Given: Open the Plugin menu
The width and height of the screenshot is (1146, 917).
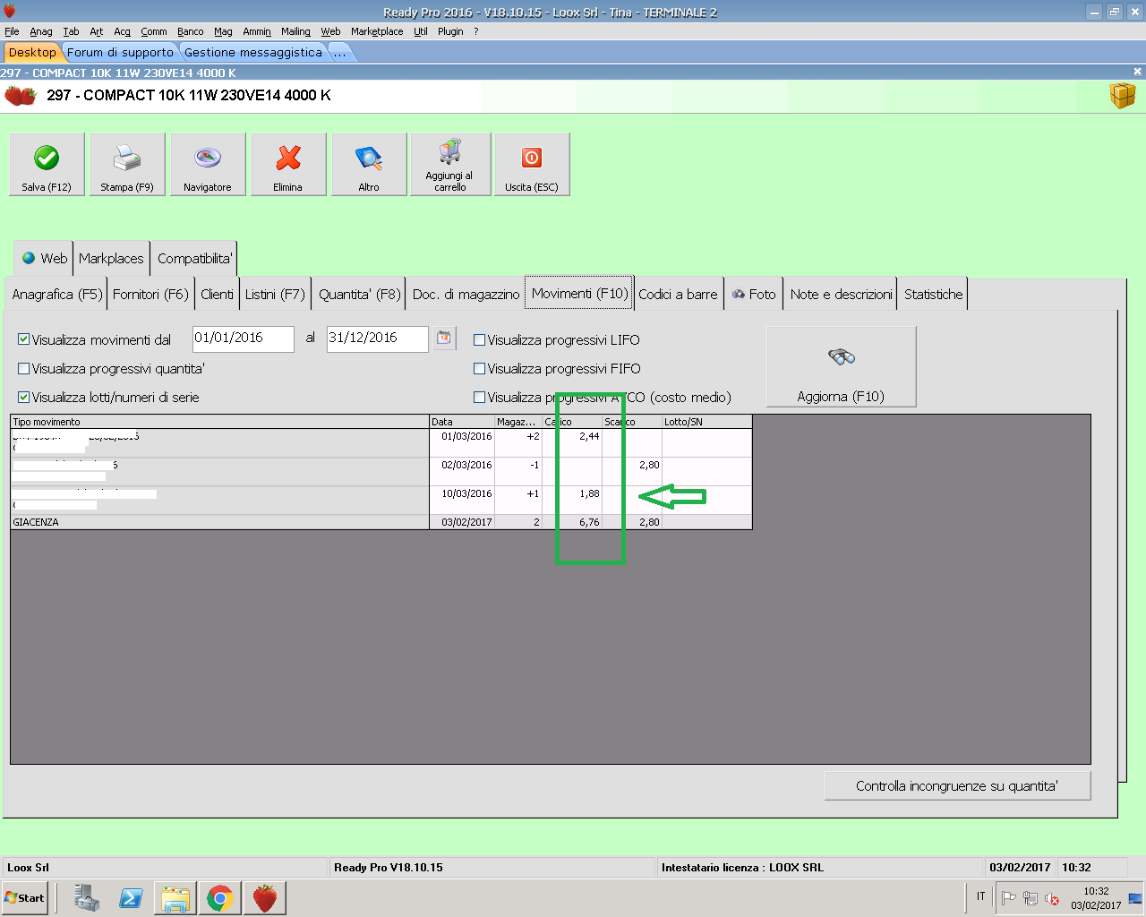Looking at the screenshot, I should tap(450, 31).
